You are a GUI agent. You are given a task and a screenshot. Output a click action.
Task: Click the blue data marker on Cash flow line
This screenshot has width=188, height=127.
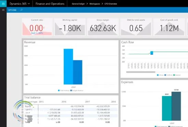coord(152,53)
